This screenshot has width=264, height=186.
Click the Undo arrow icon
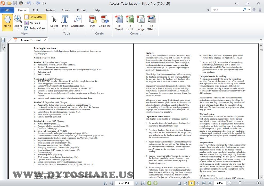tap(29, 3)
